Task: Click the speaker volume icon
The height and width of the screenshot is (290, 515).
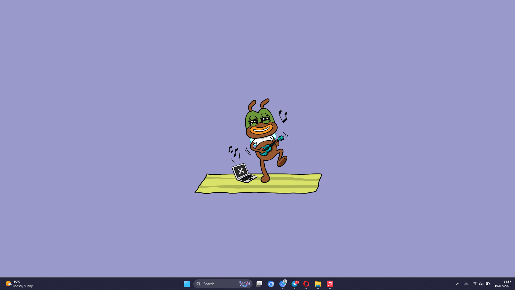Action: tap(481, 284)
